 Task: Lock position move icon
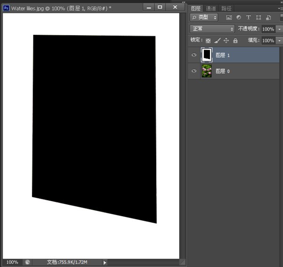(226, 40)
